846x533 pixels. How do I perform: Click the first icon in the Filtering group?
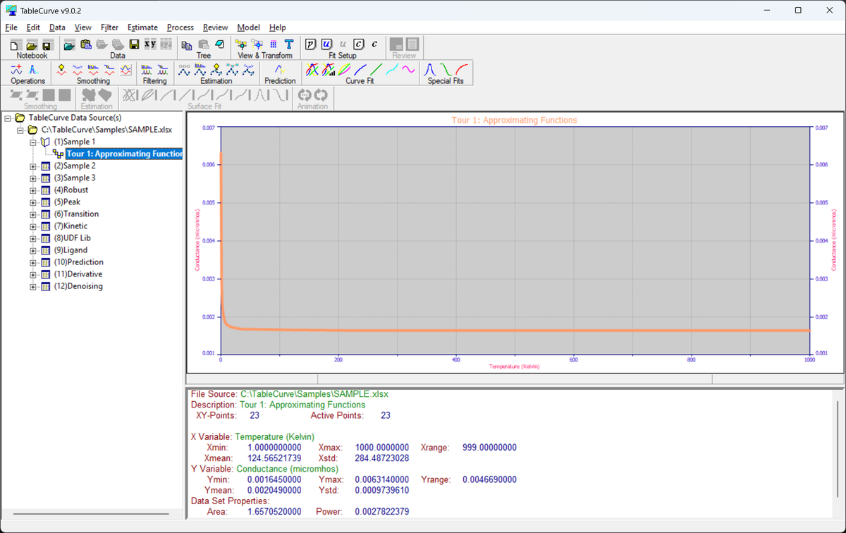pyautogui.click(x=147, y=70)
